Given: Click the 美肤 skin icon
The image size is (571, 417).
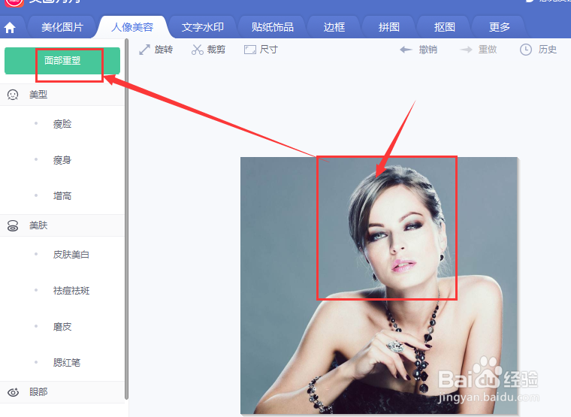Looking at the screenshot, I should click(x=13, y=225).
